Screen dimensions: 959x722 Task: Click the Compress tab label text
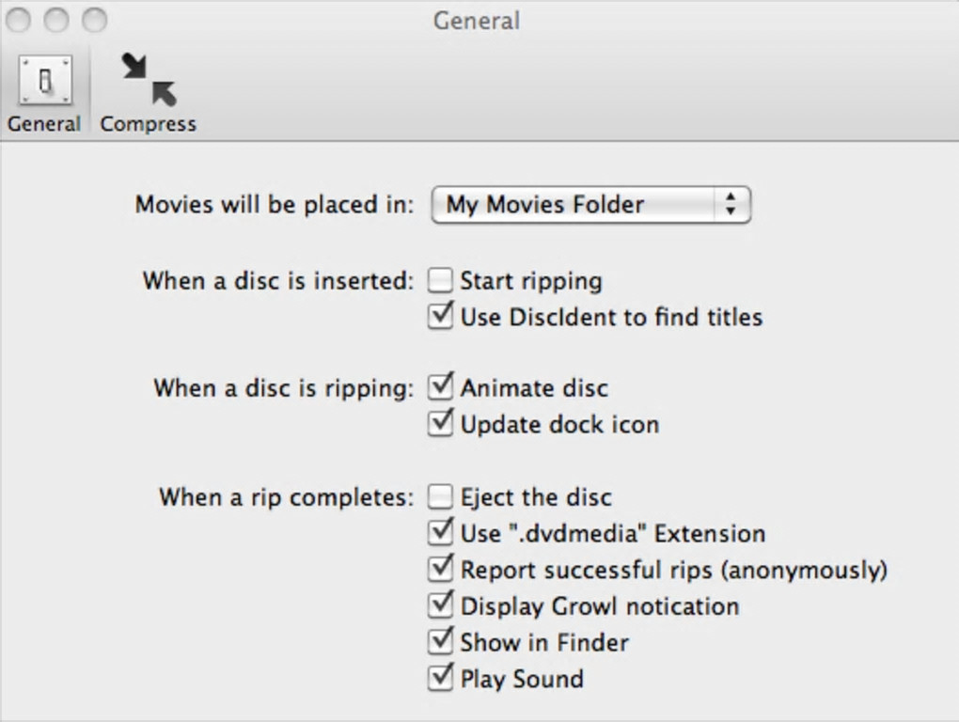pos(149,124)
